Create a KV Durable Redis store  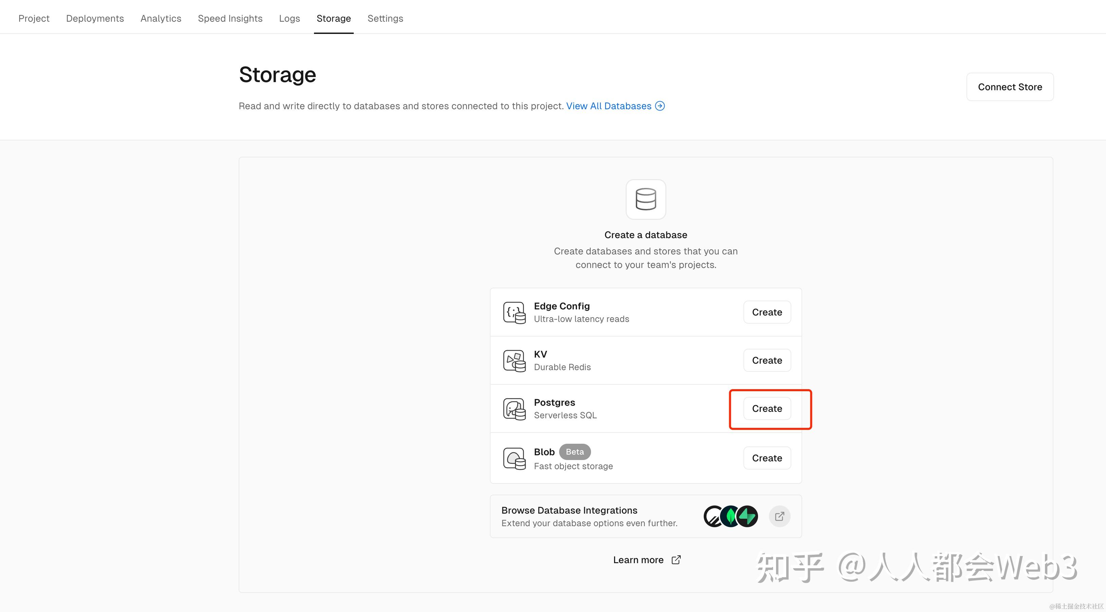[x=767, y=361]
